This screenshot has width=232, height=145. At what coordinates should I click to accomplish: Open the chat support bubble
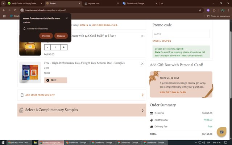pos(221,132)
